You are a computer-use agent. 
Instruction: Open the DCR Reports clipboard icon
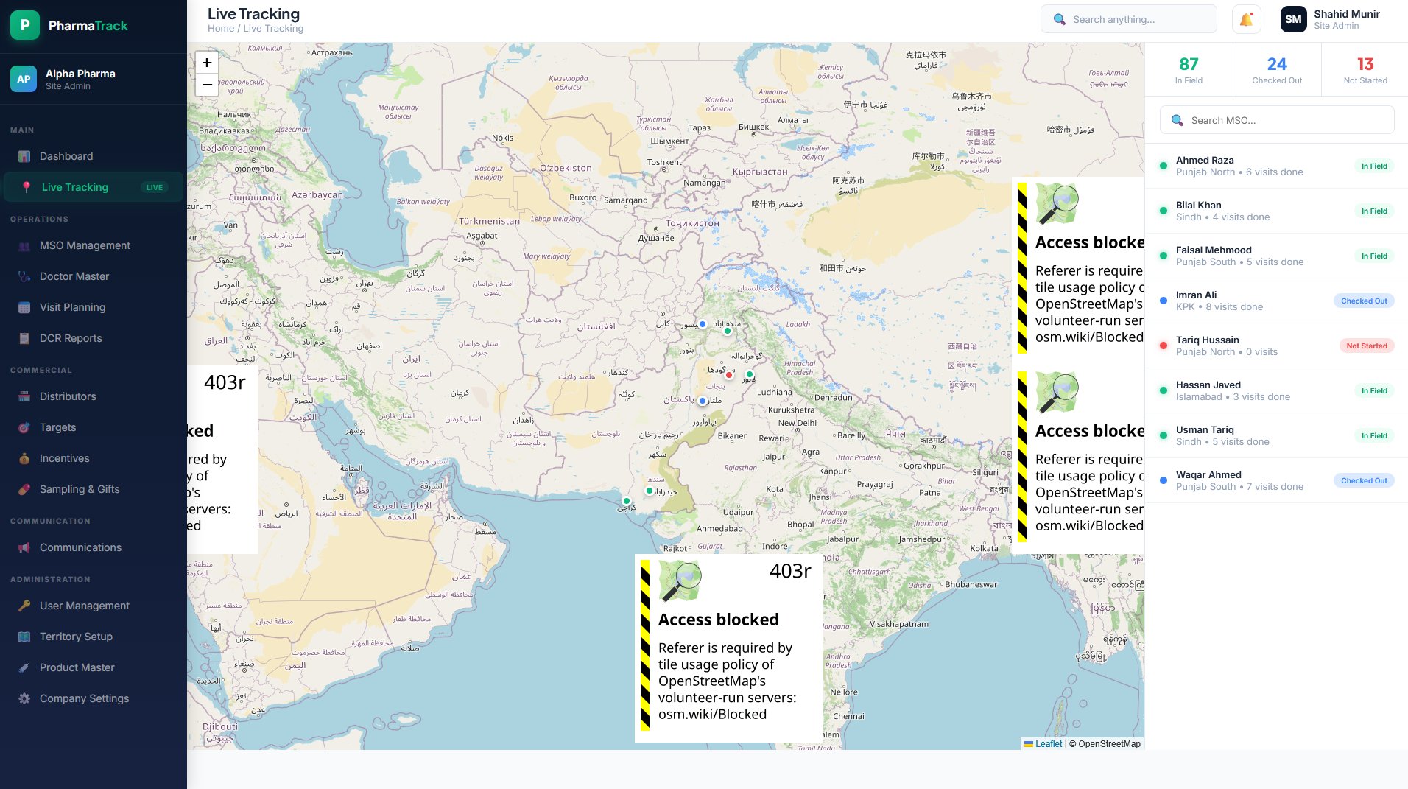(24, 338)
